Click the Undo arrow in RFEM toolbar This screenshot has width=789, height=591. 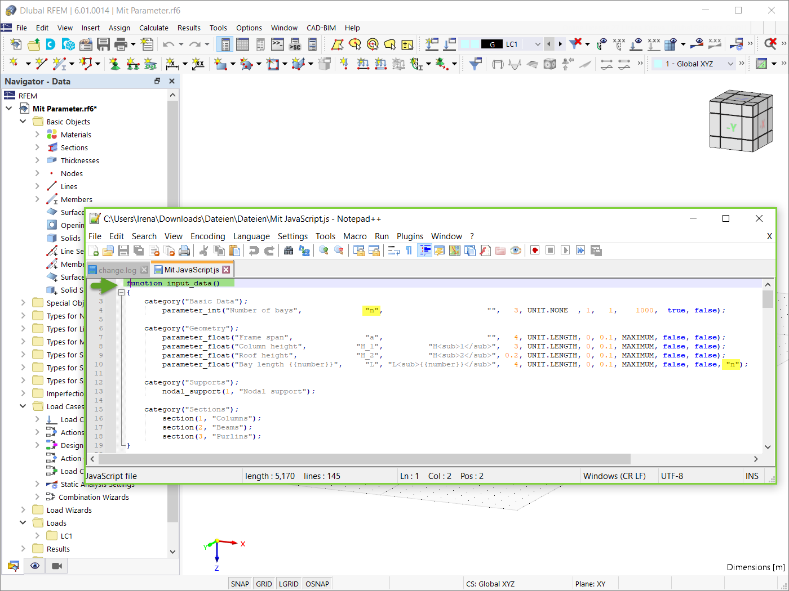[x=168, y=44]
